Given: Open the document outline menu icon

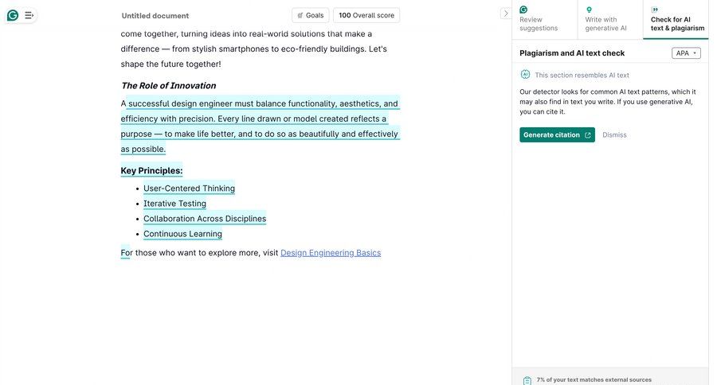Looking at the screenshot, I should (x=29, y=16).
